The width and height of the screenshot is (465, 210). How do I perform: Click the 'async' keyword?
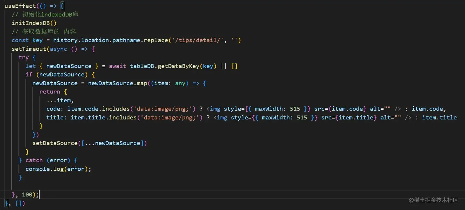(58, 49)
